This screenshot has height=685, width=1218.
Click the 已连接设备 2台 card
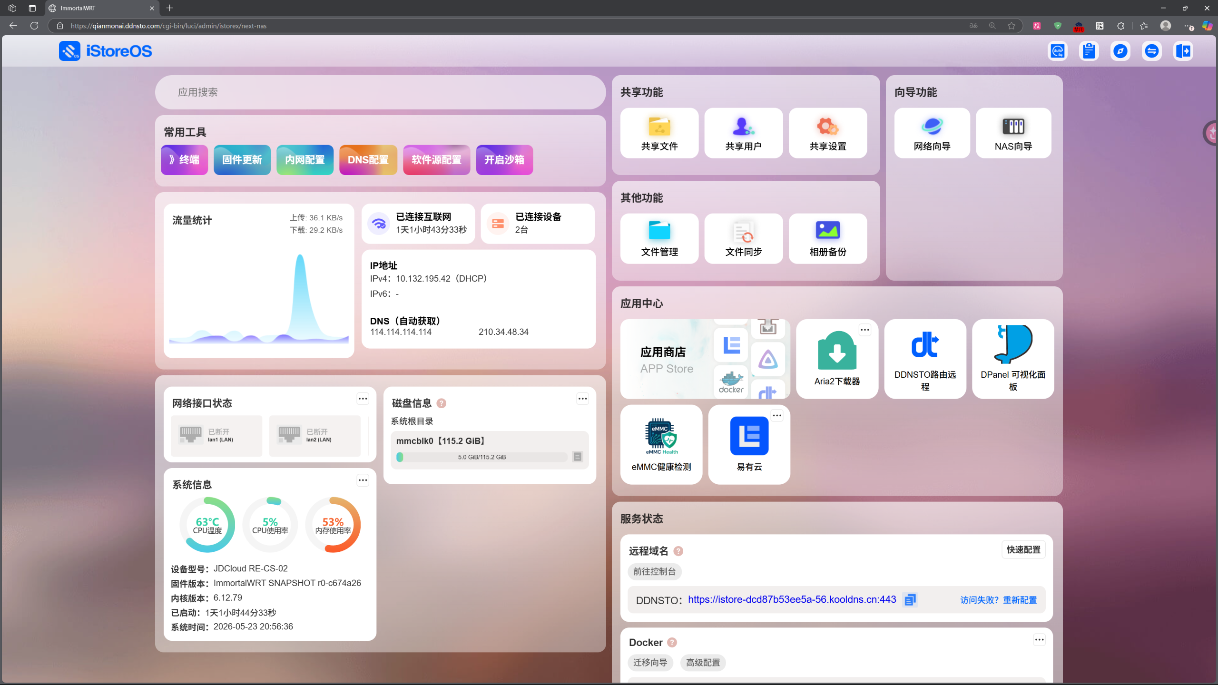tap(538, 224)
